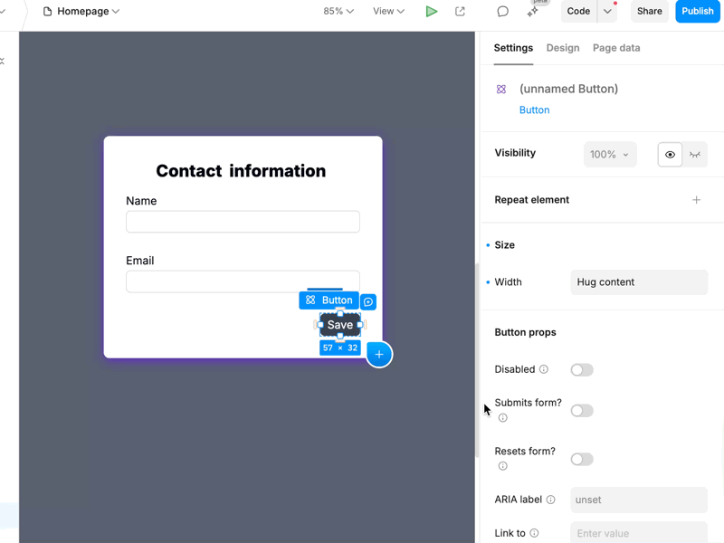
Task: Switch on Resets form toggle
Action: point(582,459)
